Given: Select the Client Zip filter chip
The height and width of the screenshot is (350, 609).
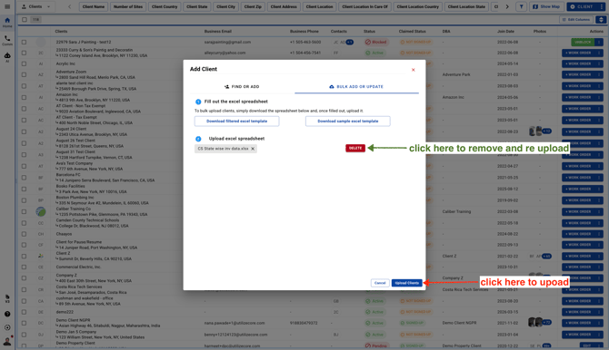Looking at the screenshot, I should click(253, 6).
